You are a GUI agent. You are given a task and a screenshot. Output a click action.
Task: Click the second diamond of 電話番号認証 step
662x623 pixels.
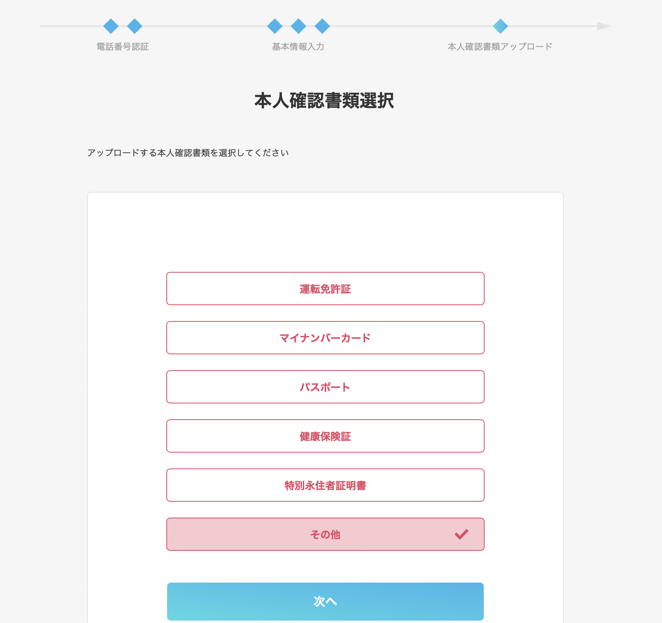point(135,25)
